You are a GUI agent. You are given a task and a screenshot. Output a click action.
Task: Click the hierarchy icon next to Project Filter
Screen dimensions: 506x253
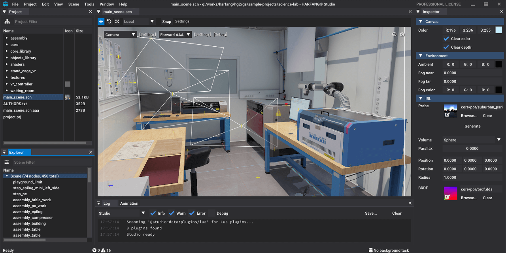7,21
